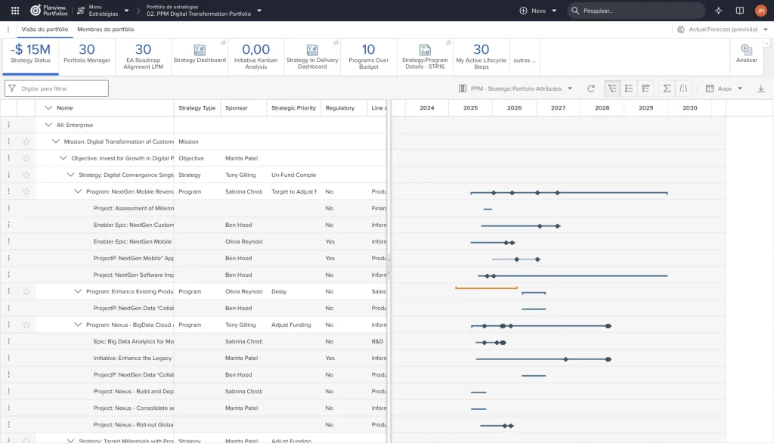Open the JH user avatar menu
Image resolution: width=774 pixels, height=444 pixels.
760,11
